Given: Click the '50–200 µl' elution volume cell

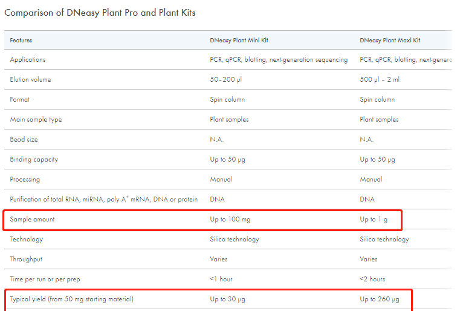Looking at the screenshot, I should tap(226, 79).
